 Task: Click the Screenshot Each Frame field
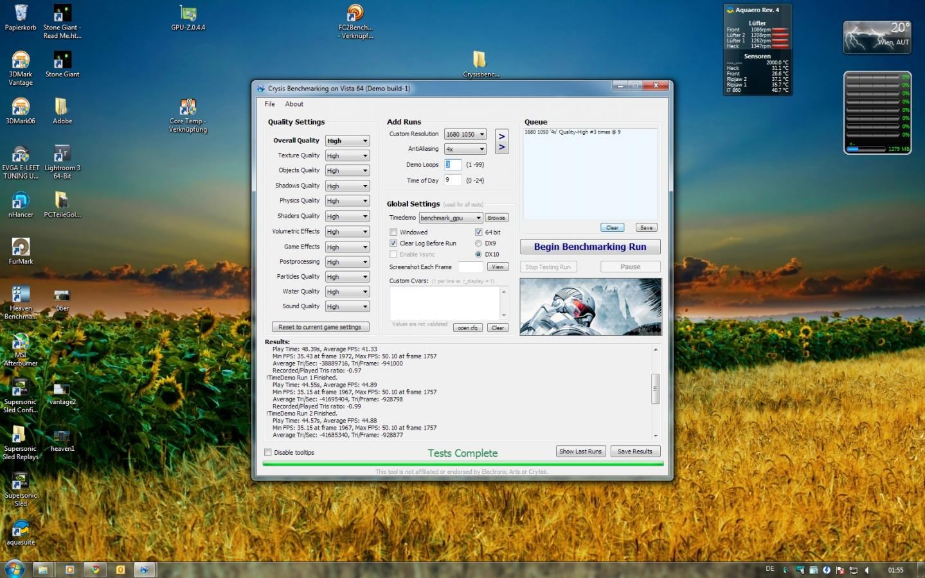click(x=471, y=267)
